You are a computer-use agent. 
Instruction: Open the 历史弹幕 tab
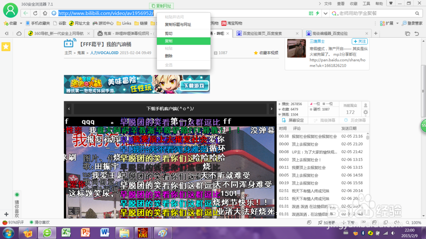click(355, 120)
